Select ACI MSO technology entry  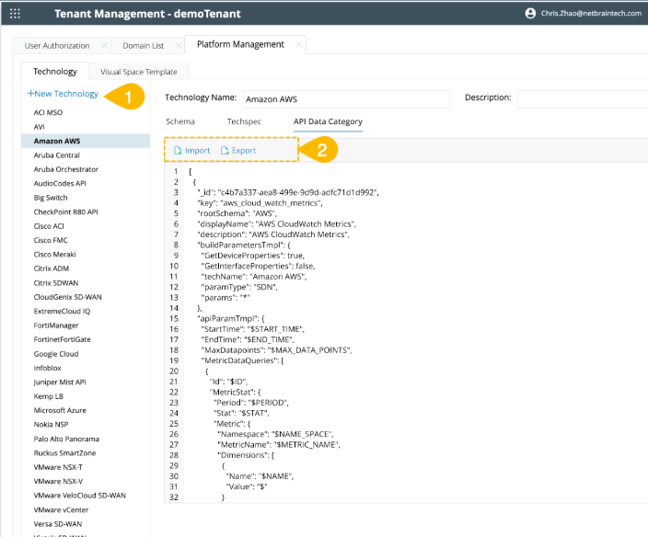pos(48,112)
